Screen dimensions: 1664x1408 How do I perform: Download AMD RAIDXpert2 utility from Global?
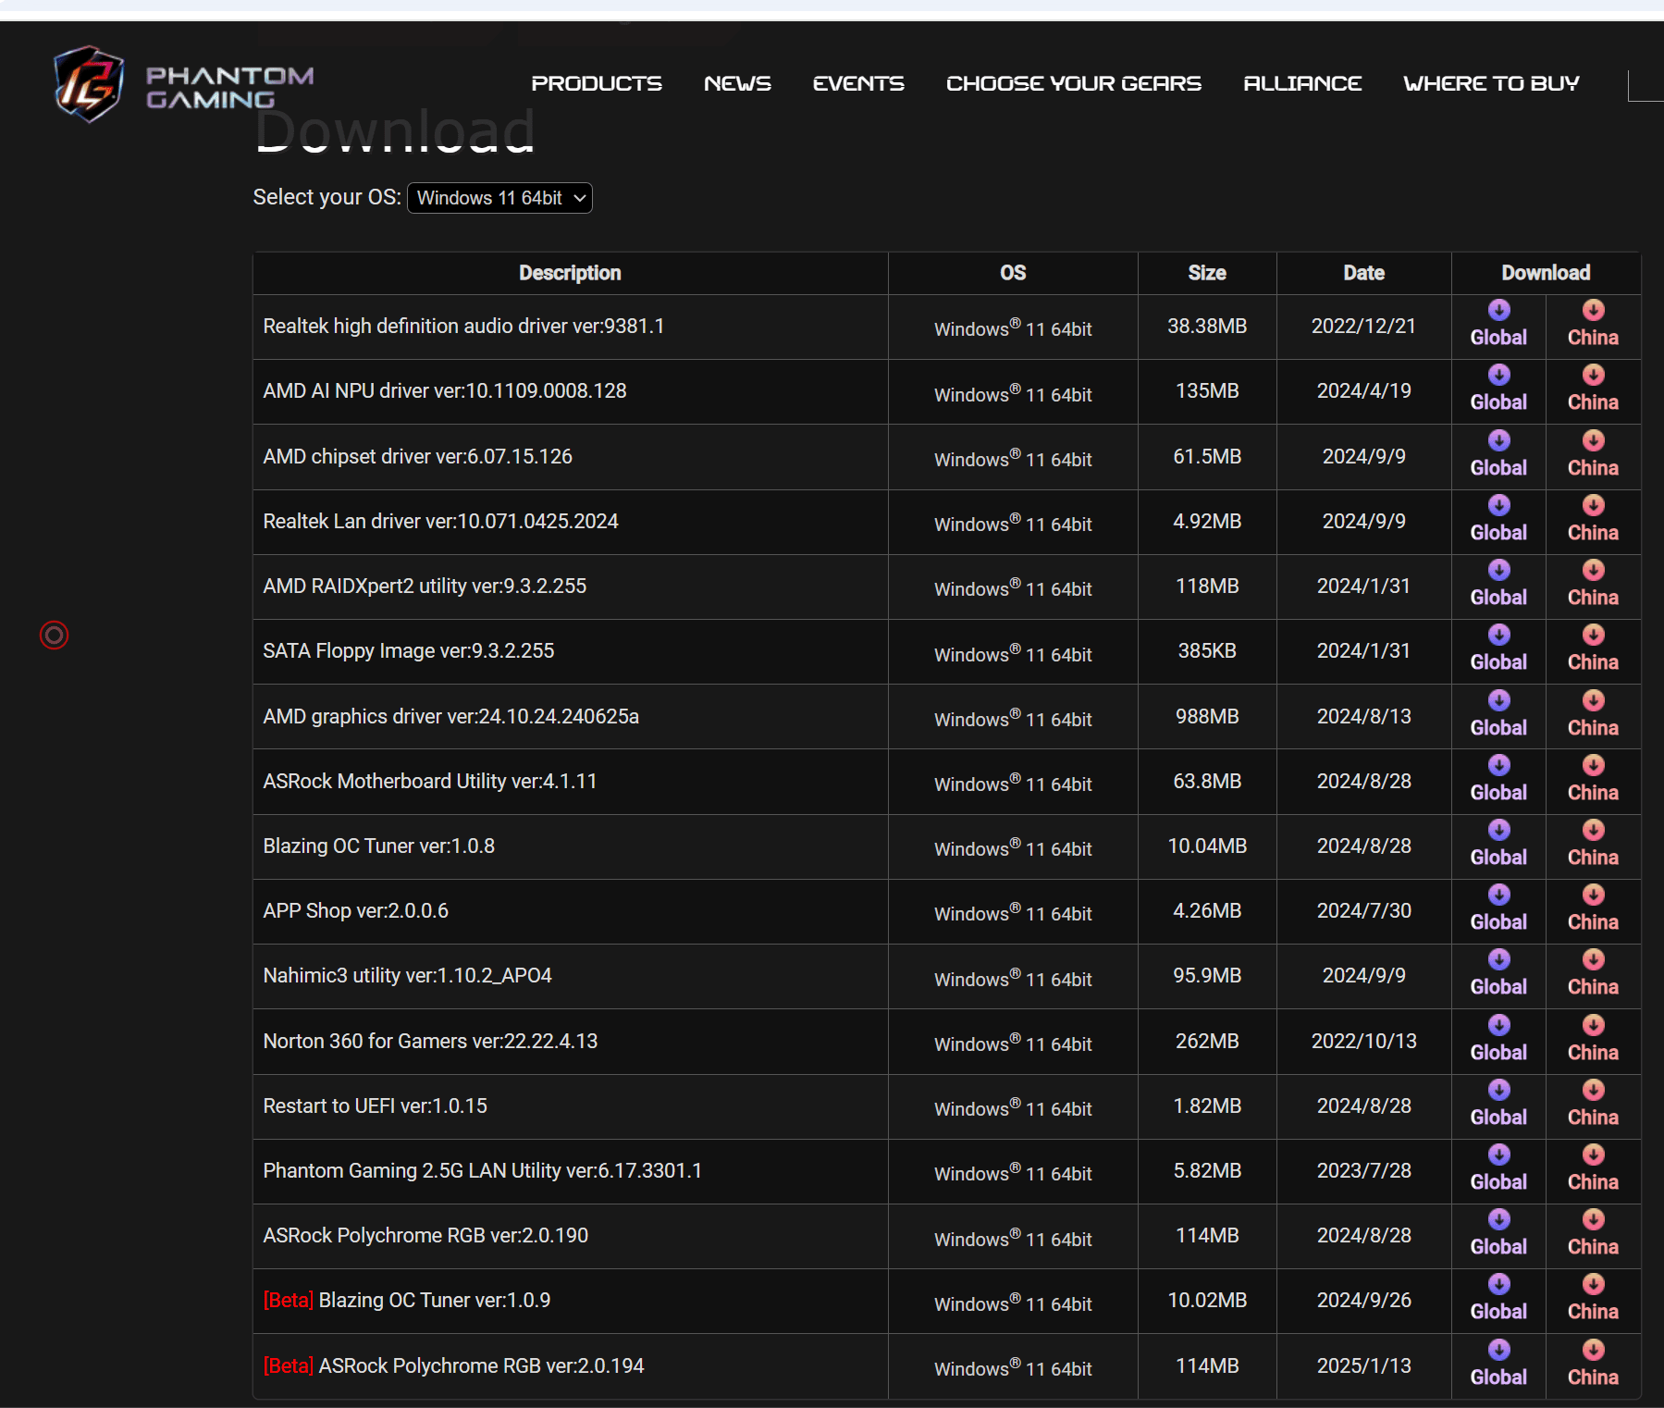tap(1498, 585)
